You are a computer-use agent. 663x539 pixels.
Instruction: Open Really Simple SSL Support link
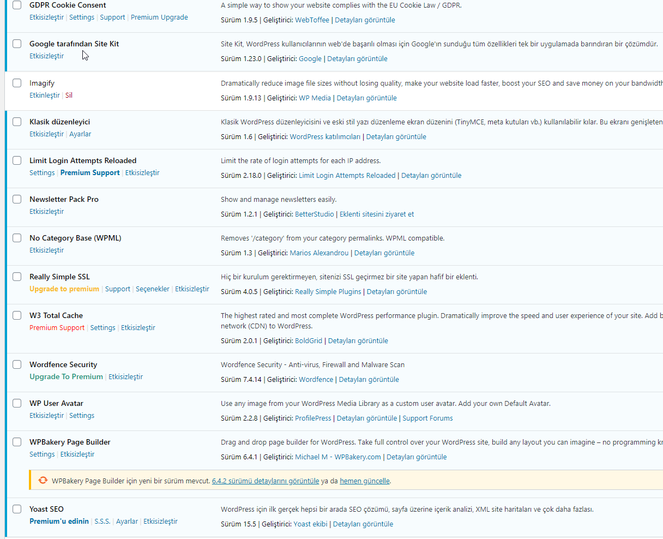118,289
